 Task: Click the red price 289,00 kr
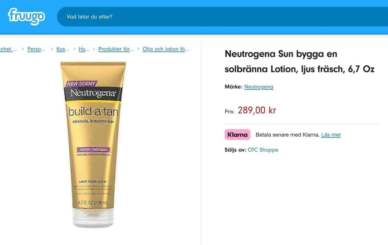[x=257, y=110]
